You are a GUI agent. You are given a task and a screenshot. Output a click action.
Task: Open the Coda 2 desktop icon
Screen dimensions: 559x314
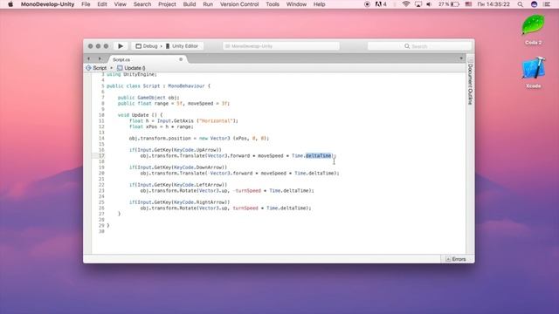(534, 30)
